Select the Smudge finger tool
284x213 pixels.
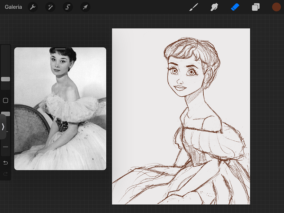214,7
